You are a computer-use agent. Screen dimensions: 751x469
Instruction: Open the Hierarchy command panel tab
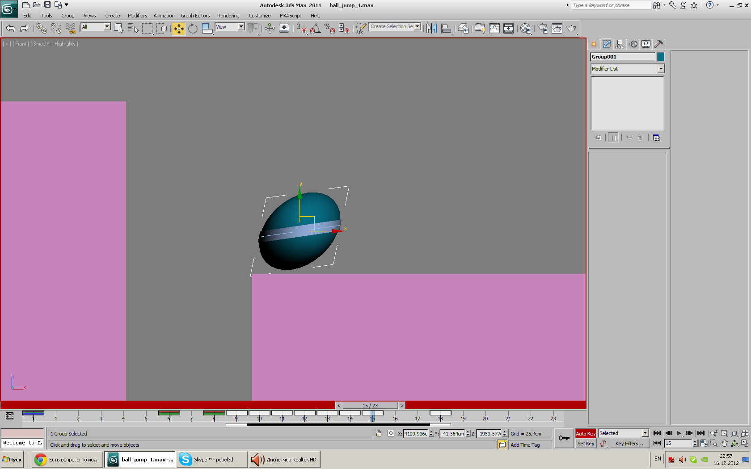pyautogui.click(x=620, y=44)
